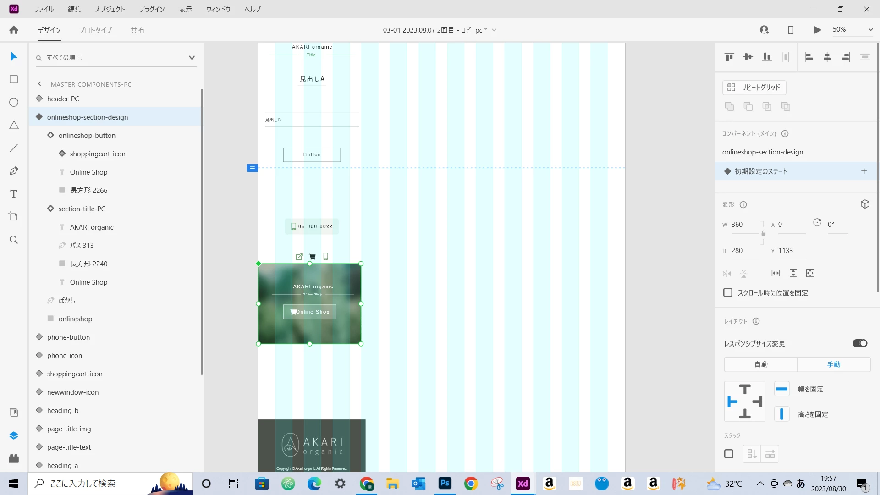Image resolution: width=880 pixels, height=495 pixels.
Task: Select the 自動 layout button
Action: [x=761, y=364]
